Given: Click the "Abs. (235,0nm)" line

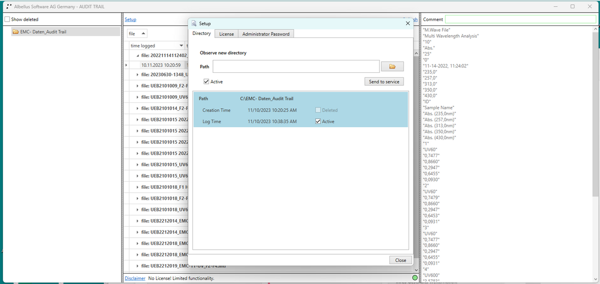Looking at the screenshot, I should click(439, 114).
